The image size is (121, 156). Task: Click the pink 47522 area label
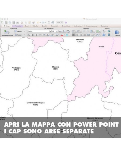(101, 46)
